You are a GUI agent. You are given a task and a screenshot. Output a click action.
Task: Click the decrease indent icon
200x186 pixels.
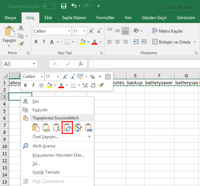(136, 42)
